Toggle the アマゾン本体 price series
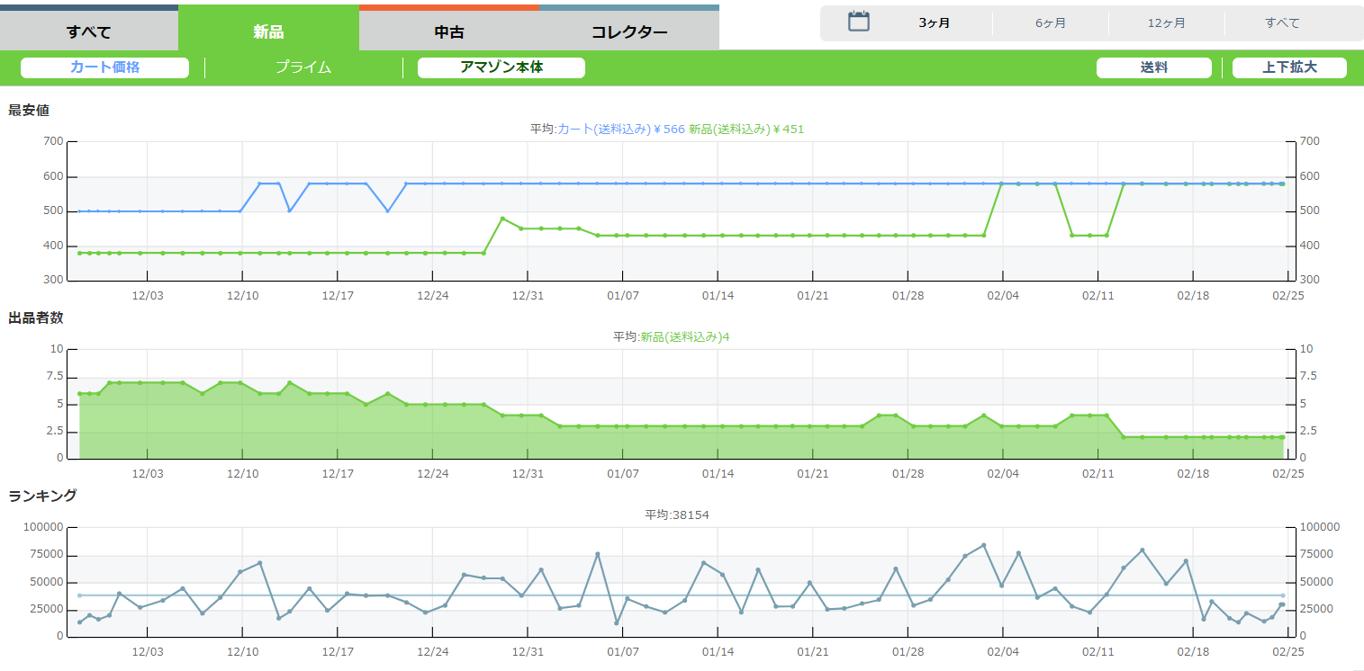The image size is (1364, 671). point(501,67)
